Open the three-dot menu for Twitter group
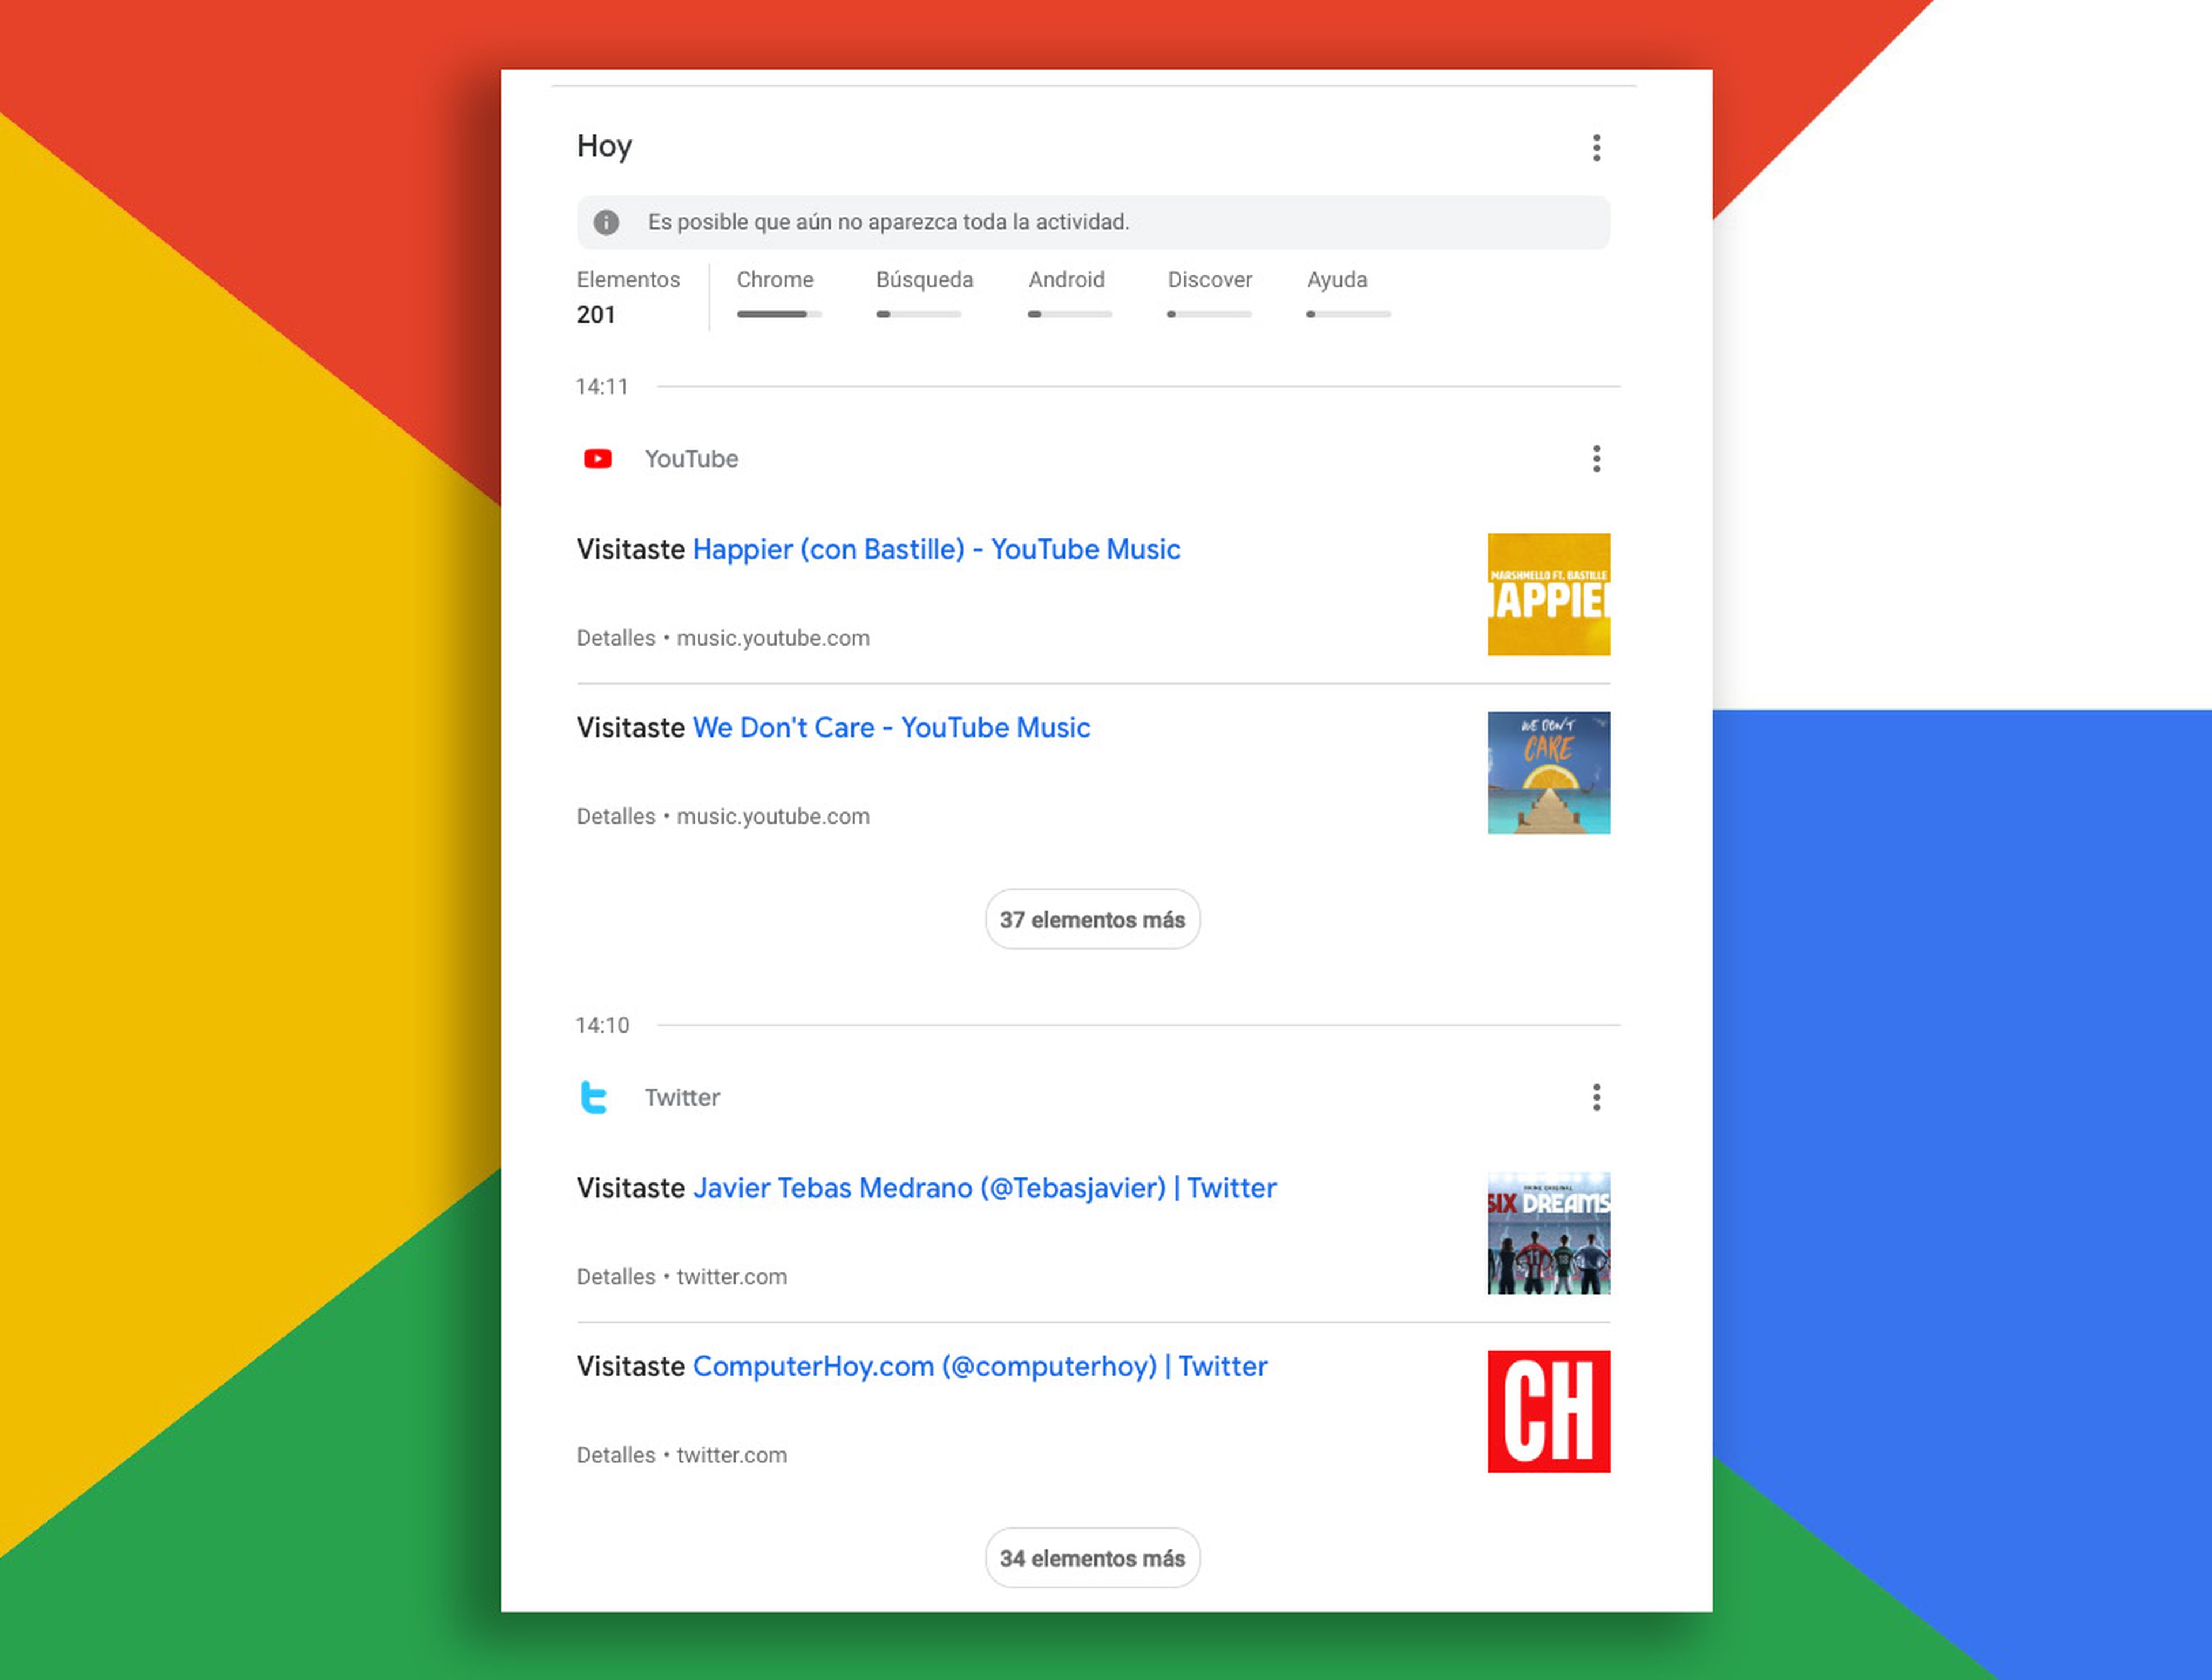The image size is (2212, 1680). [x=1596, y=1097]
